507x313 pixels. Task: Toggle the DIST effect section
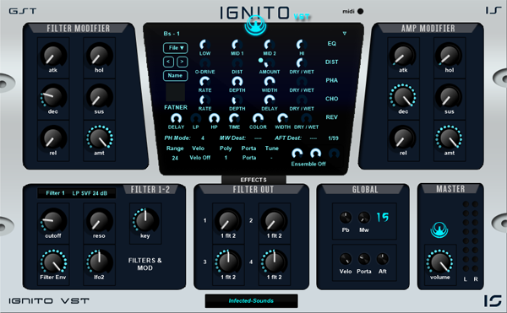pos(332,62)
